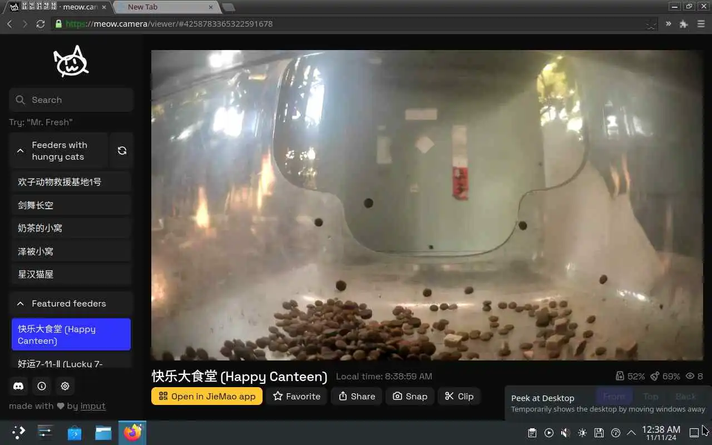
Task: Open the floppy disk tray icon
Action: coord(599,433)
